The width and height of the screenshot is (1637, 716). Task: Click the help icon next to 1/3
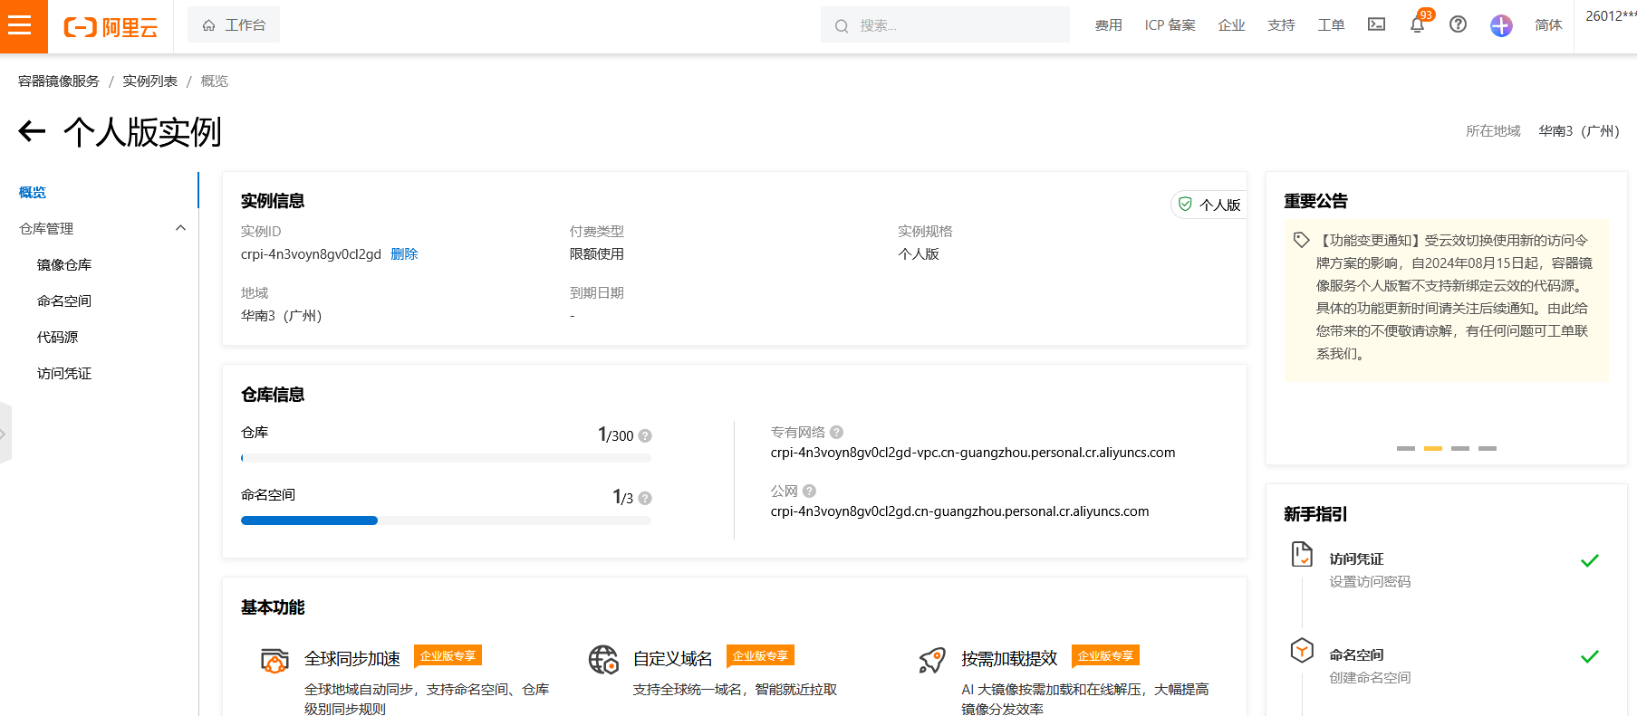coord(645,498)
